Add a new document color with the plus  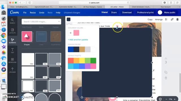(71, 33)
